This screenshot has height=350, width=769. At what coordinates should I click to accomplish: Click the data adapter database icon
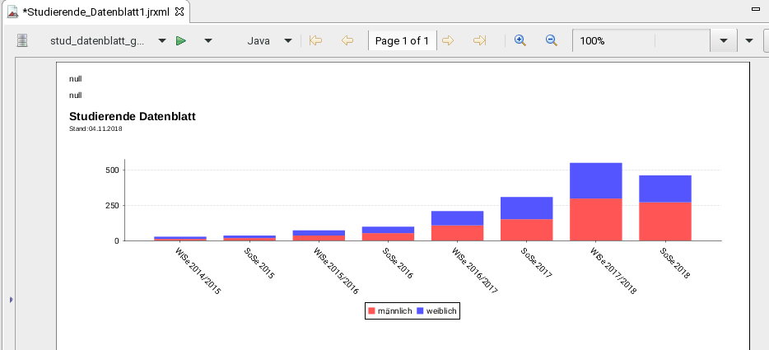(x=22, y=40)
